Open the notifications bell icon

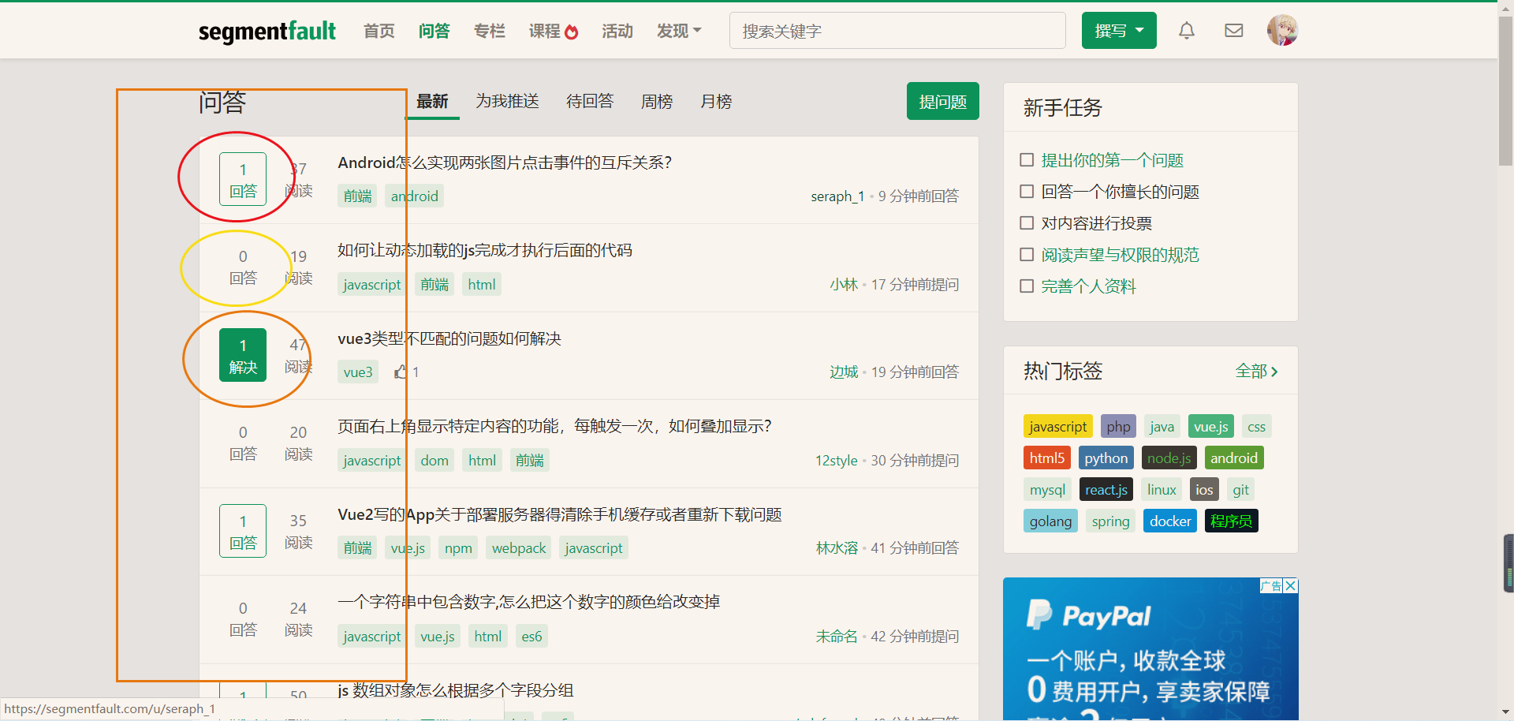(x=1186, y=31)
